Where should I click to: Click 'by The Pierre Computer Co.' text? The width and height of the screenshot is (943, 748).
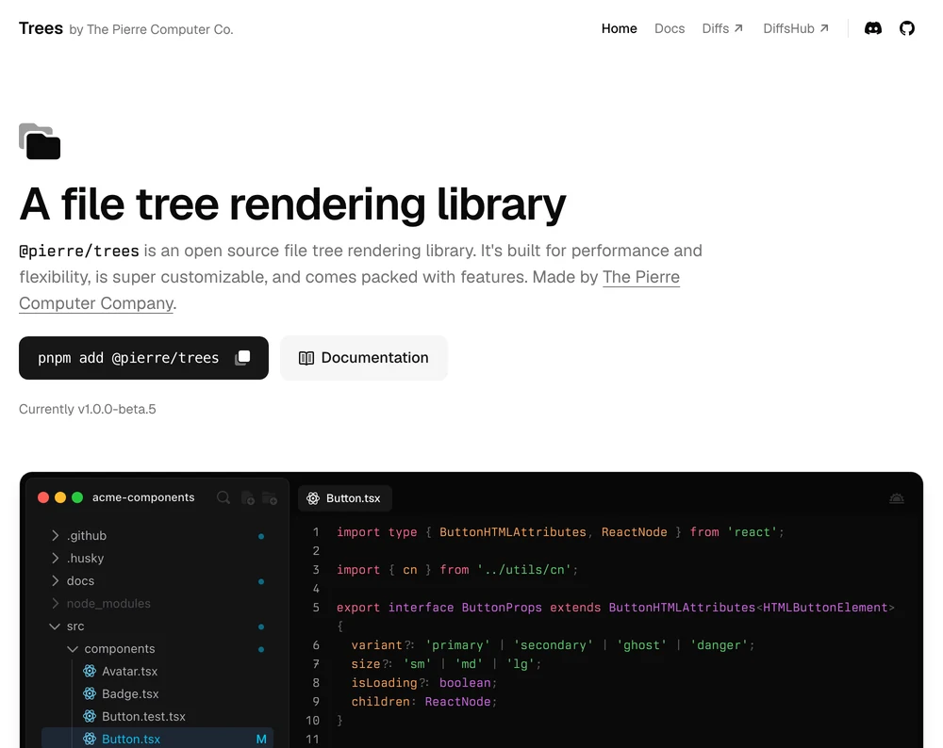point(151,29)
